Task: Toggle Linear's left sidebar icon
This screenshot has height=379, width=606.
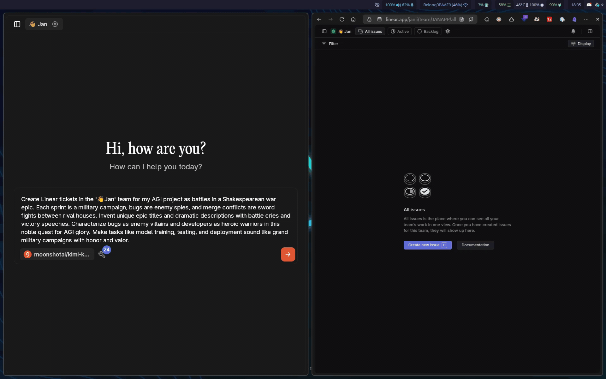Action: pos(324,31)
